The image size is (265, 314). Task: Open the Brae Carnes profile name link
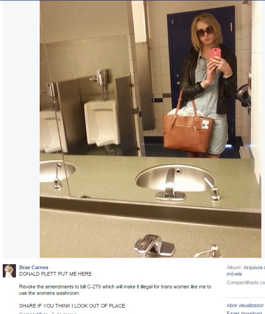[34, 267]
